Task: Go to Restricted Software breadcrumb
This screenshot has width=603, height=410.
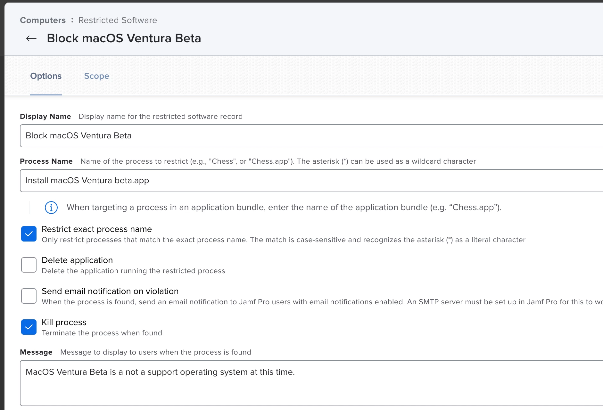Action: (118, 20)
